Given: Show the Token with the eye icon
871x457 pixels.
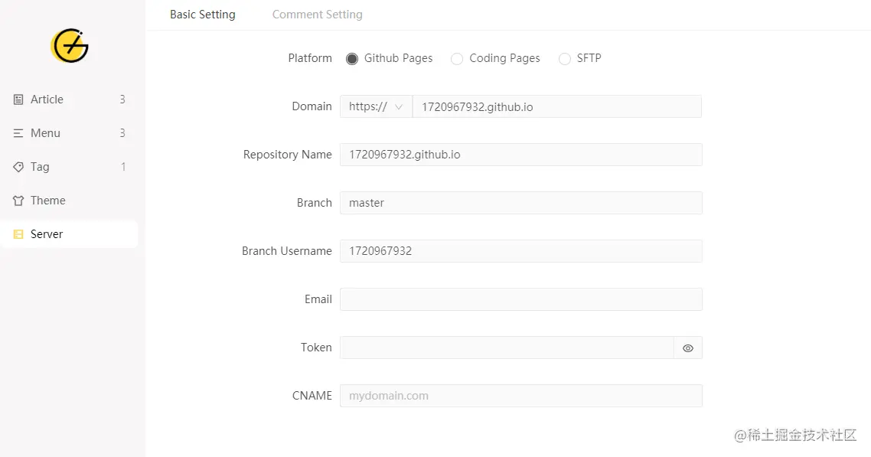Looking at the screenshot, I should click(687, 348).
